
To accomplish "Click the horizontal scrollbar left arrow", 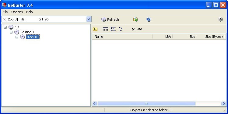I will [95, 104].
